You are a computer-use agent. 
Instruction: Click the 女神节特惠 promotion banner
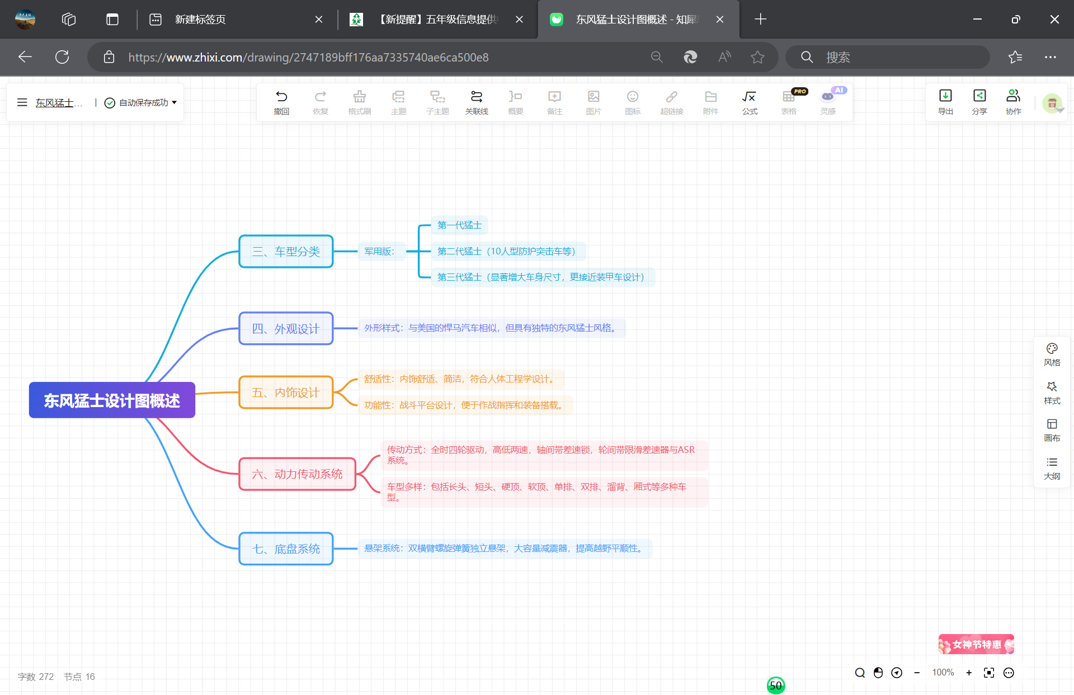[x=976, y=644]
